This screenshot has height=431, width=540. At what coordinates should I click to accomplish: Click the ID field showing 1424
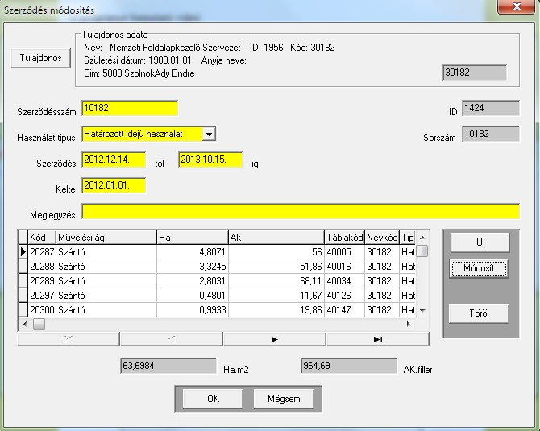[490, 108]
